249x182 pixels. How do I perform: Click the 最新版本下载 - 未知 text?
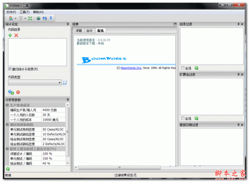tap(90, 43)
